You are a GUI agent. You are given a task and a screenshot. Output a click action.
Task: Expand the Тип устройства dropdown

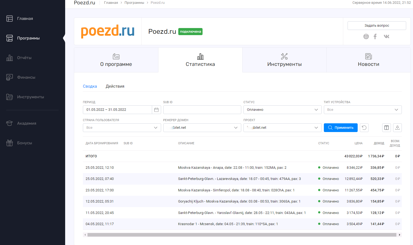click(363, 110)
